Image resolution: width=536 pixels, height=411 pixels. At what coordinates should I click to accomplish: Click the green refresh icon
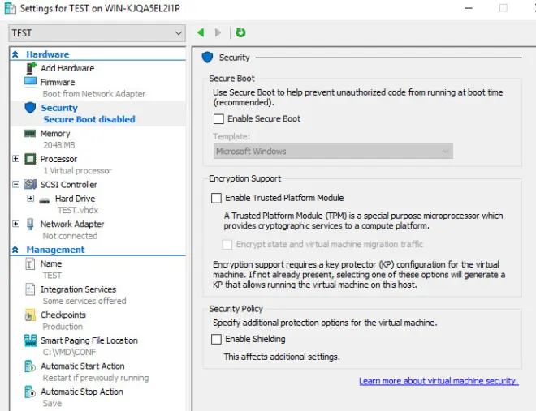240,32
